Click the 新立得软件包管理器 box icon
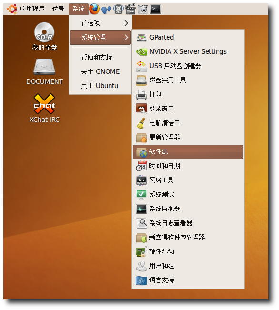This screenshot has width=279, height=310. (141, 238)
